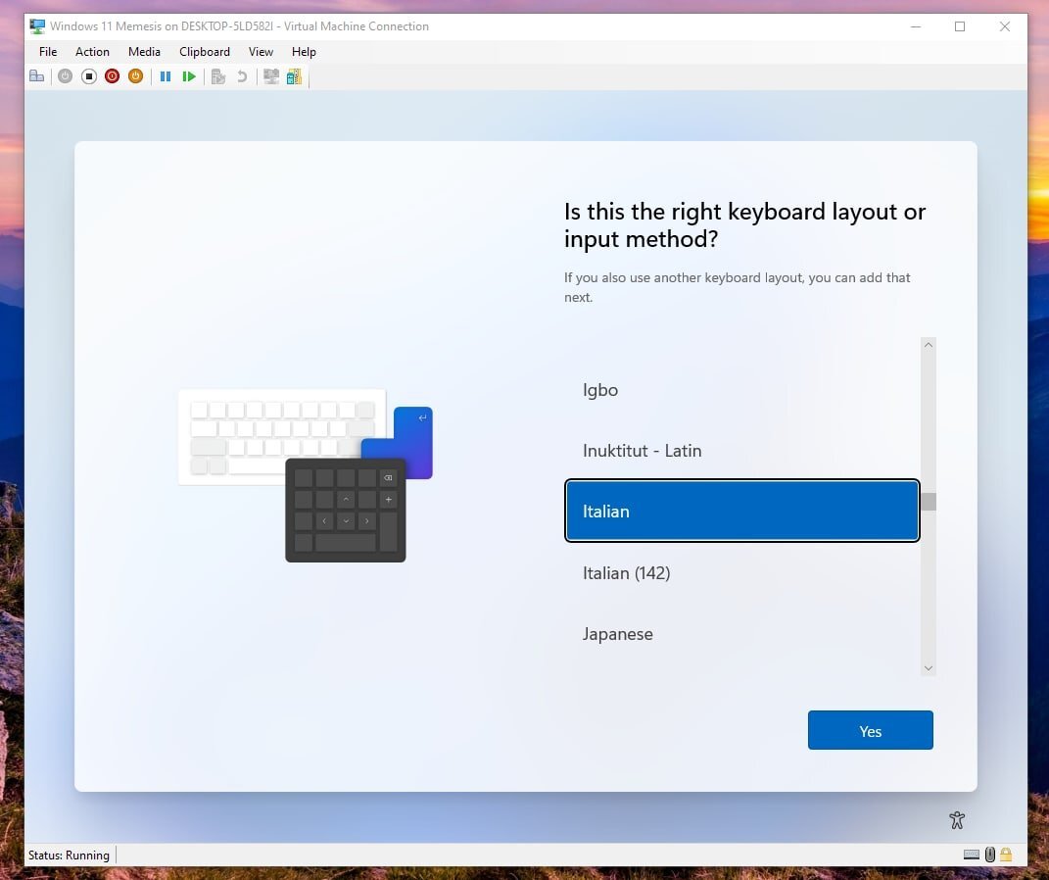Pause the virtual machine

166,76
